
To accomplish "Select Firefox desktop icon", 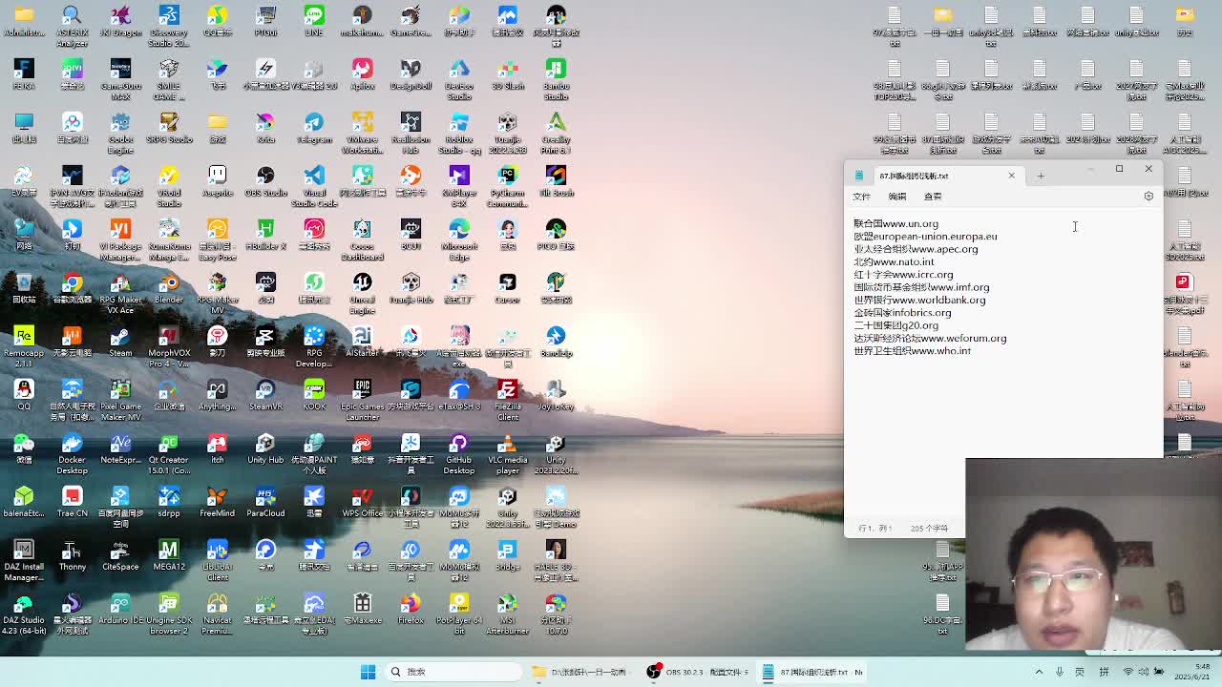I will coord(411,609).
